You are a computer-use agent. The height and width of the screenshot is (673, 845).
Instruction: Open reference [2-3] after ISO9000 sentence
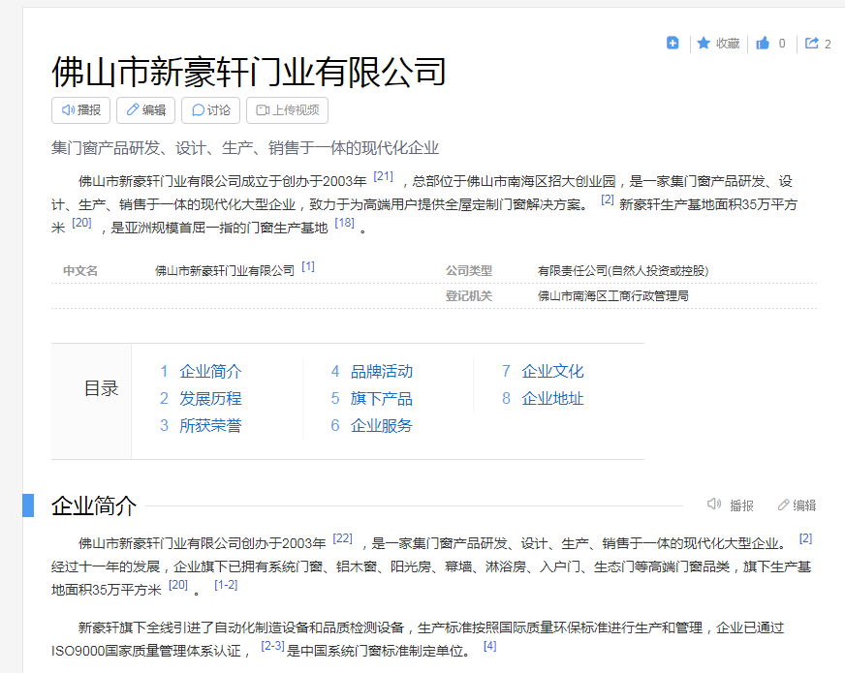272,646
